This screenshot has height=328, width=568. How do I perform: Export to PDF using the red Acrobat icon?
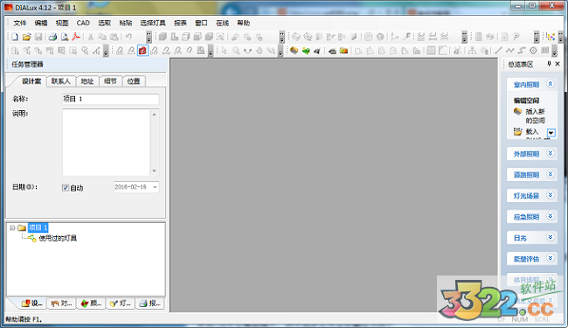(x=76, y=37)
